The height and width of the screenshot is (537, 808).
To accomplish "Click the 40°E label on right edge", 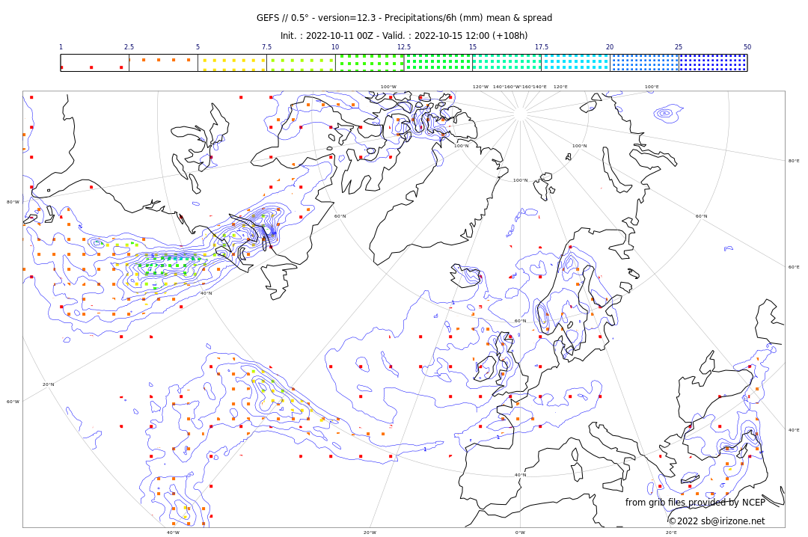I will pyautogui.click(x=794, y=430).
